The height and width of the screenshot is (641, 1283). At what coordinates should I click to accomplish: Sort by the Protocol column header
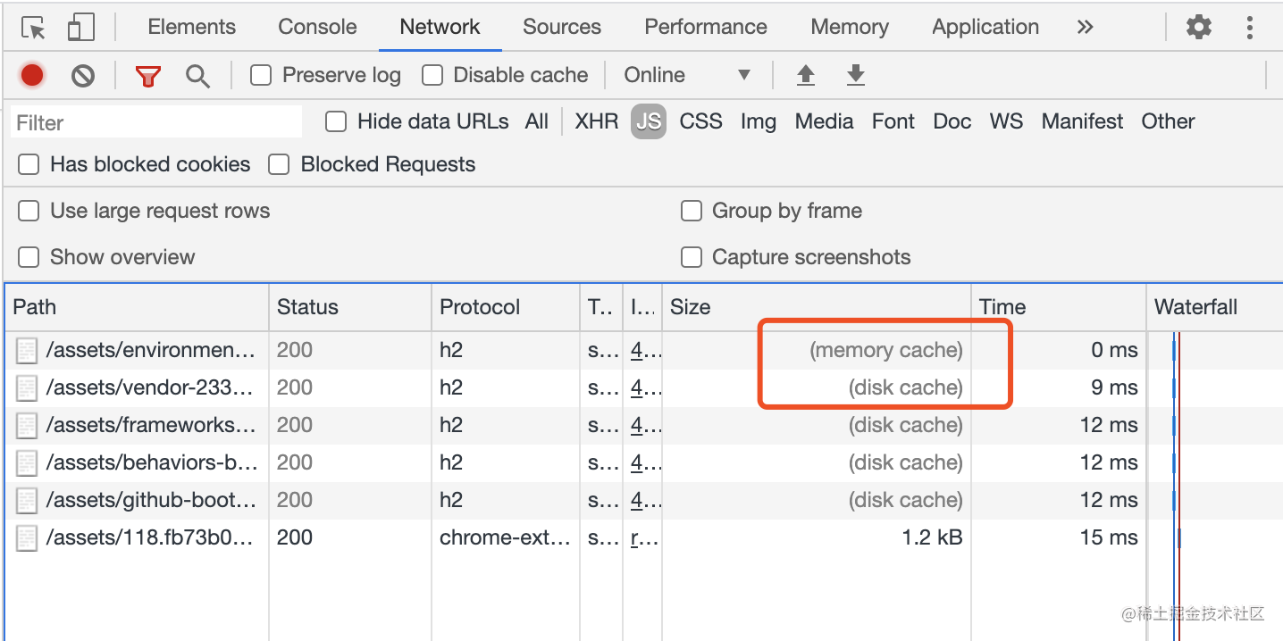point(506,307)
